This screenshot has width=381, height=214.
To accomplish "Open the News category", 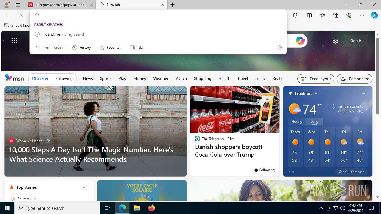I will 88,78.
